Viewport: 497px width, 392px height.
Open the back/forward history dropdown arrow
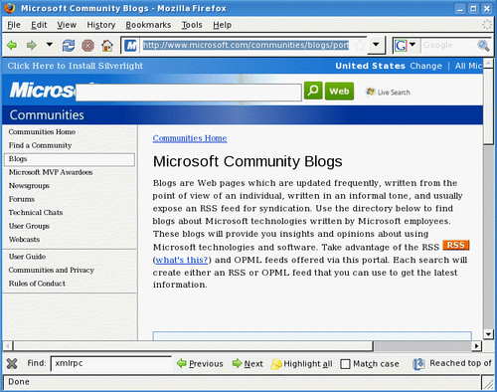(x=50, y=44)
